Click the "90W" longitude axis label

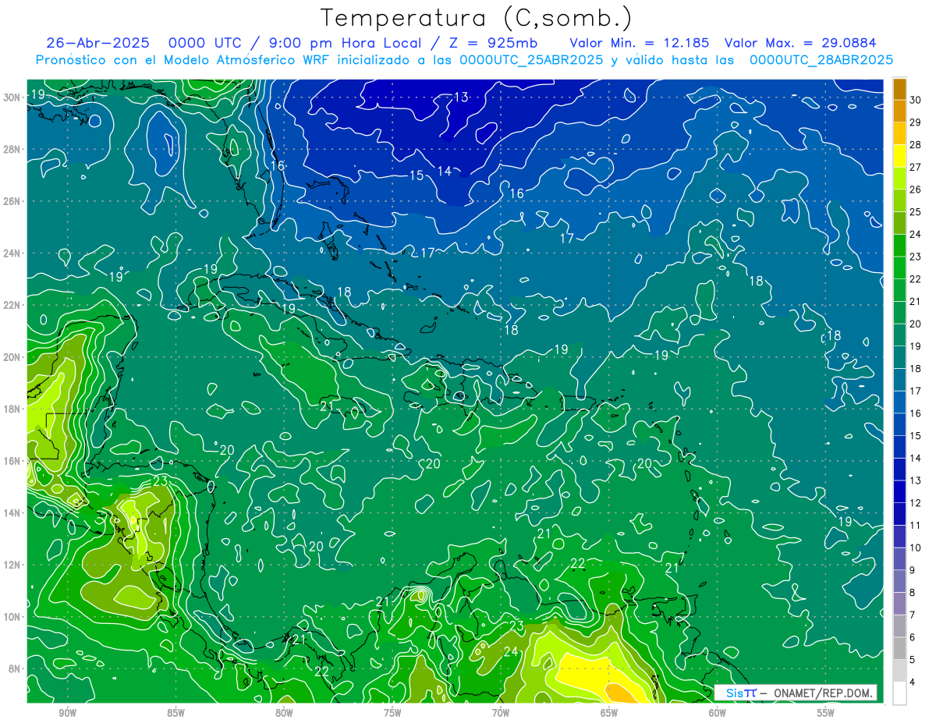67,713
